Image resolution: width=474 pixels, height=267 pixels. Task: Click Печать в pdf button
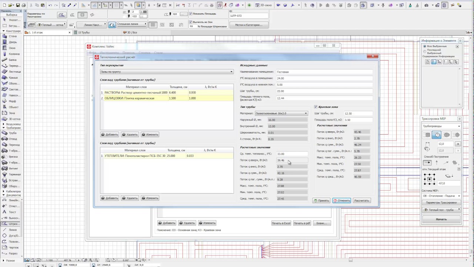coord(302,223)
